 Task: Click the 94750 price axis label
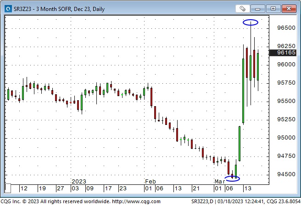click(286, 156)
